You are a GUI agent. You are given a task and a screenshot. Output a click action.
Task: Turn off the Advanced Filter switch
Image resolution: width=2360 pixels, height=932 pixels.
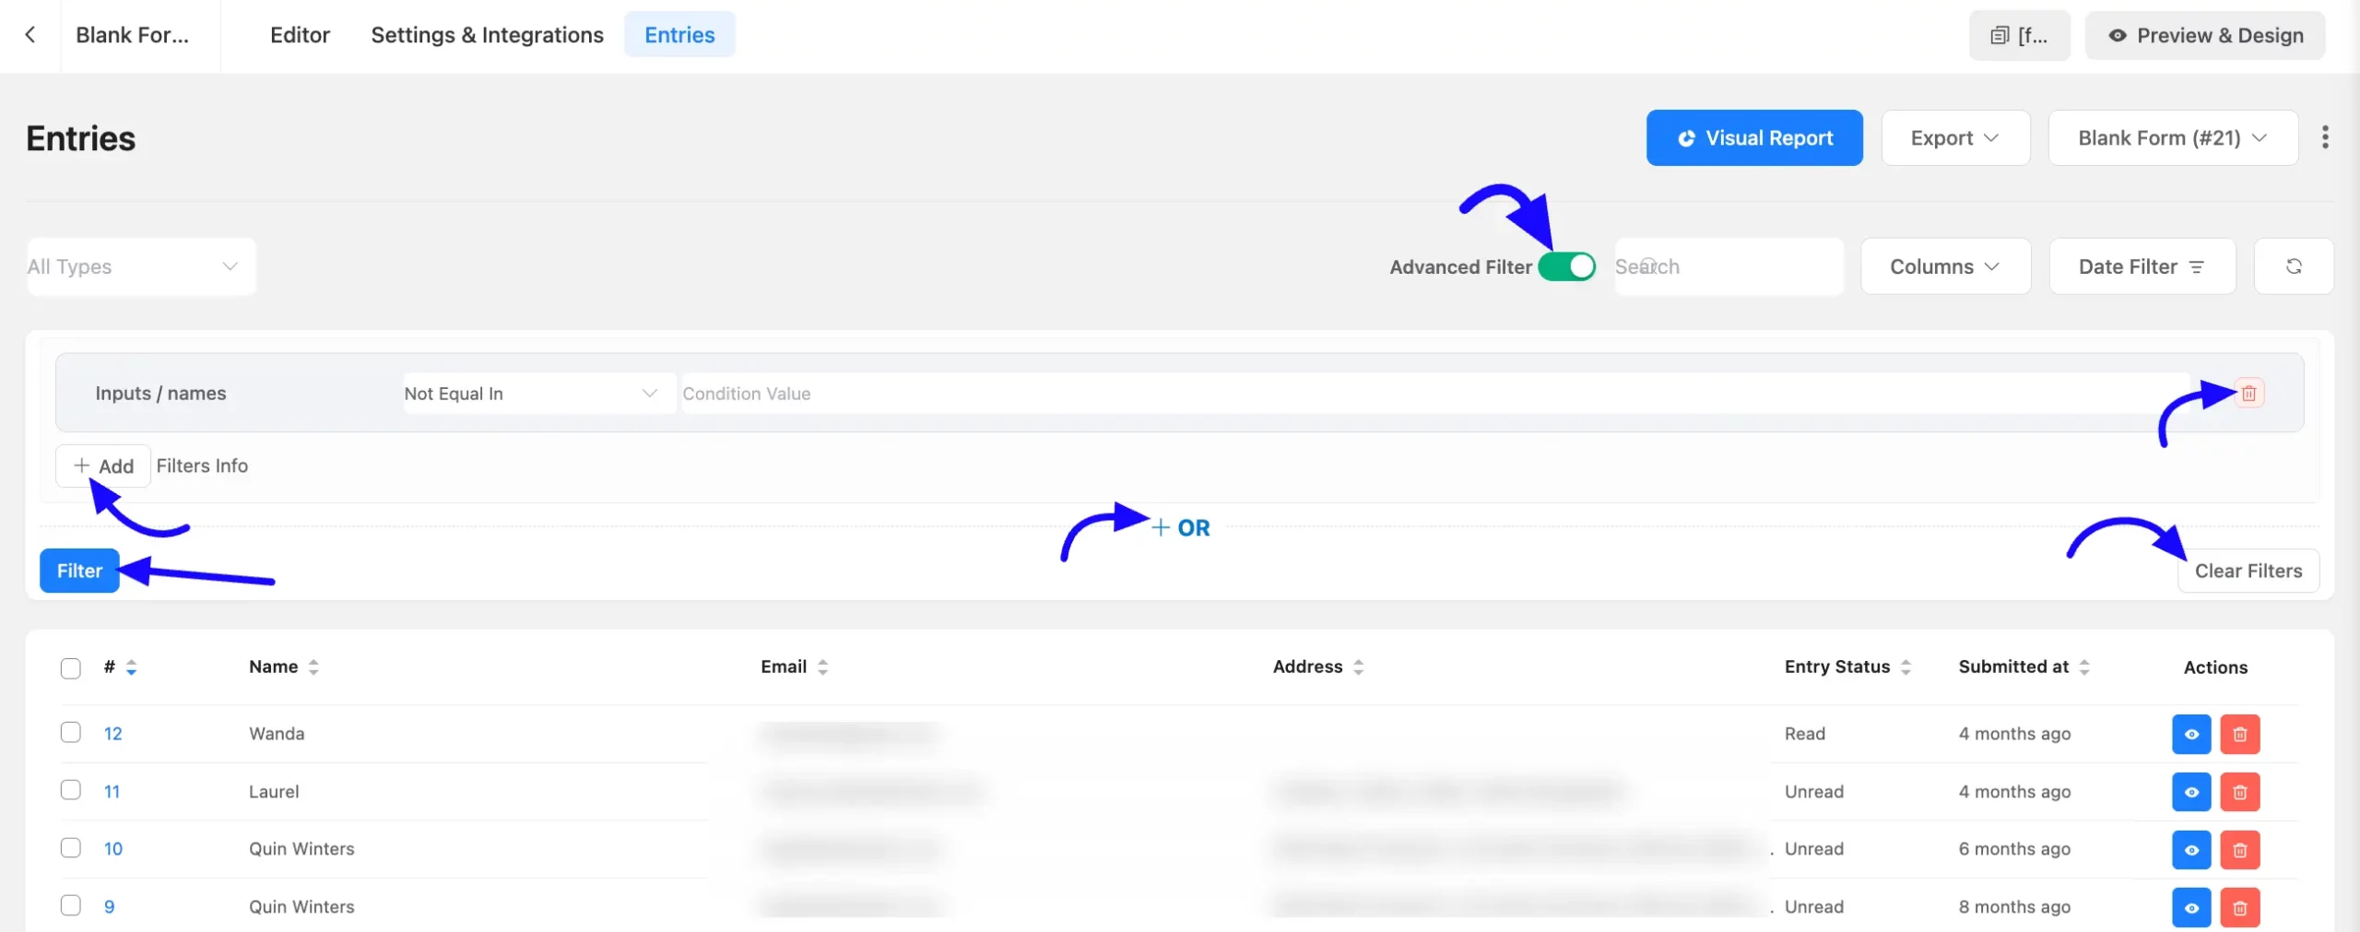[1567, 266]
